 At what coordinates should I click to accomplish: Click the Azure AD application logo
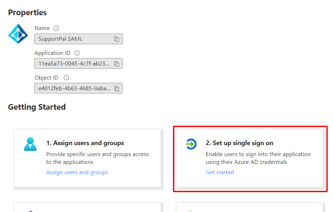click(18, 34)
